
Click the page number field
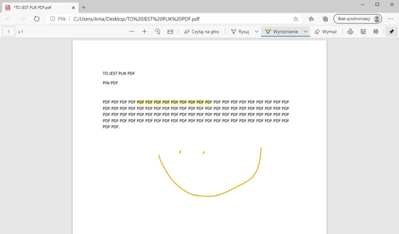pyautogui.click(x=8, y=32)
